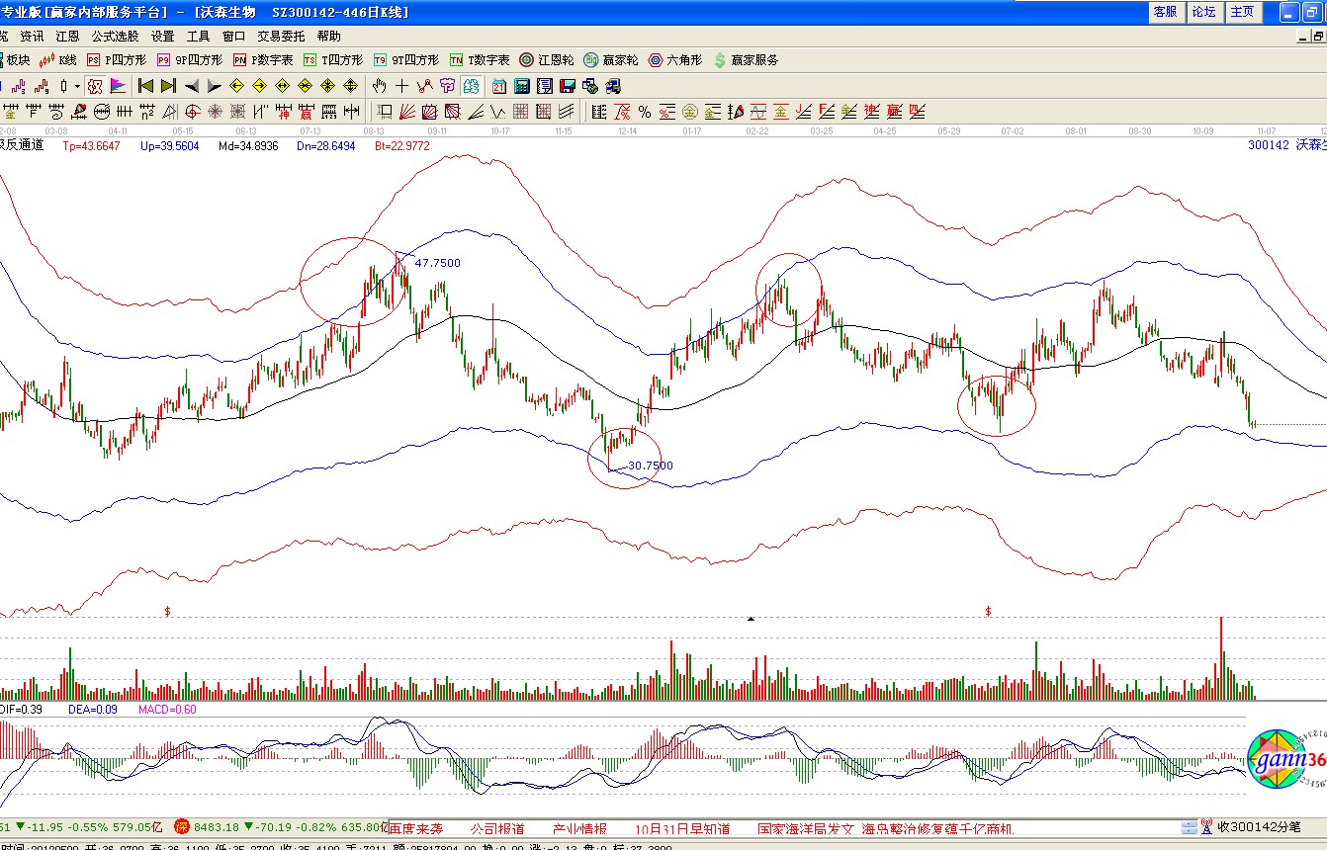Open the 设置 settings menu
Screen dimensions: 1327x850
pyautogui.click(x=162, y=36)
